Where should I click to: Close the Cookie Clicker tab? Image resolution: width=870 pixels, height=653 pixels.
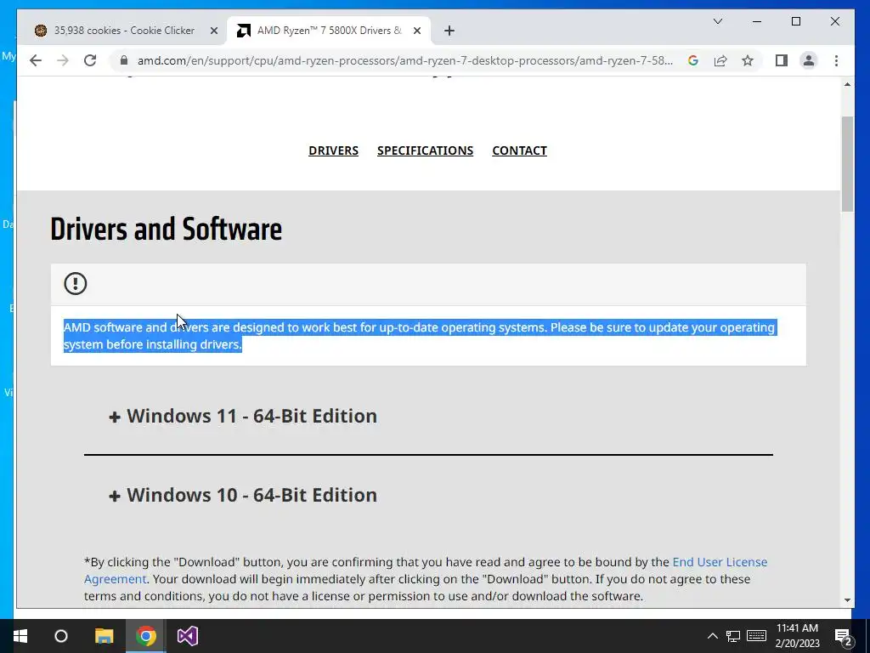click(x=213, y=31)
